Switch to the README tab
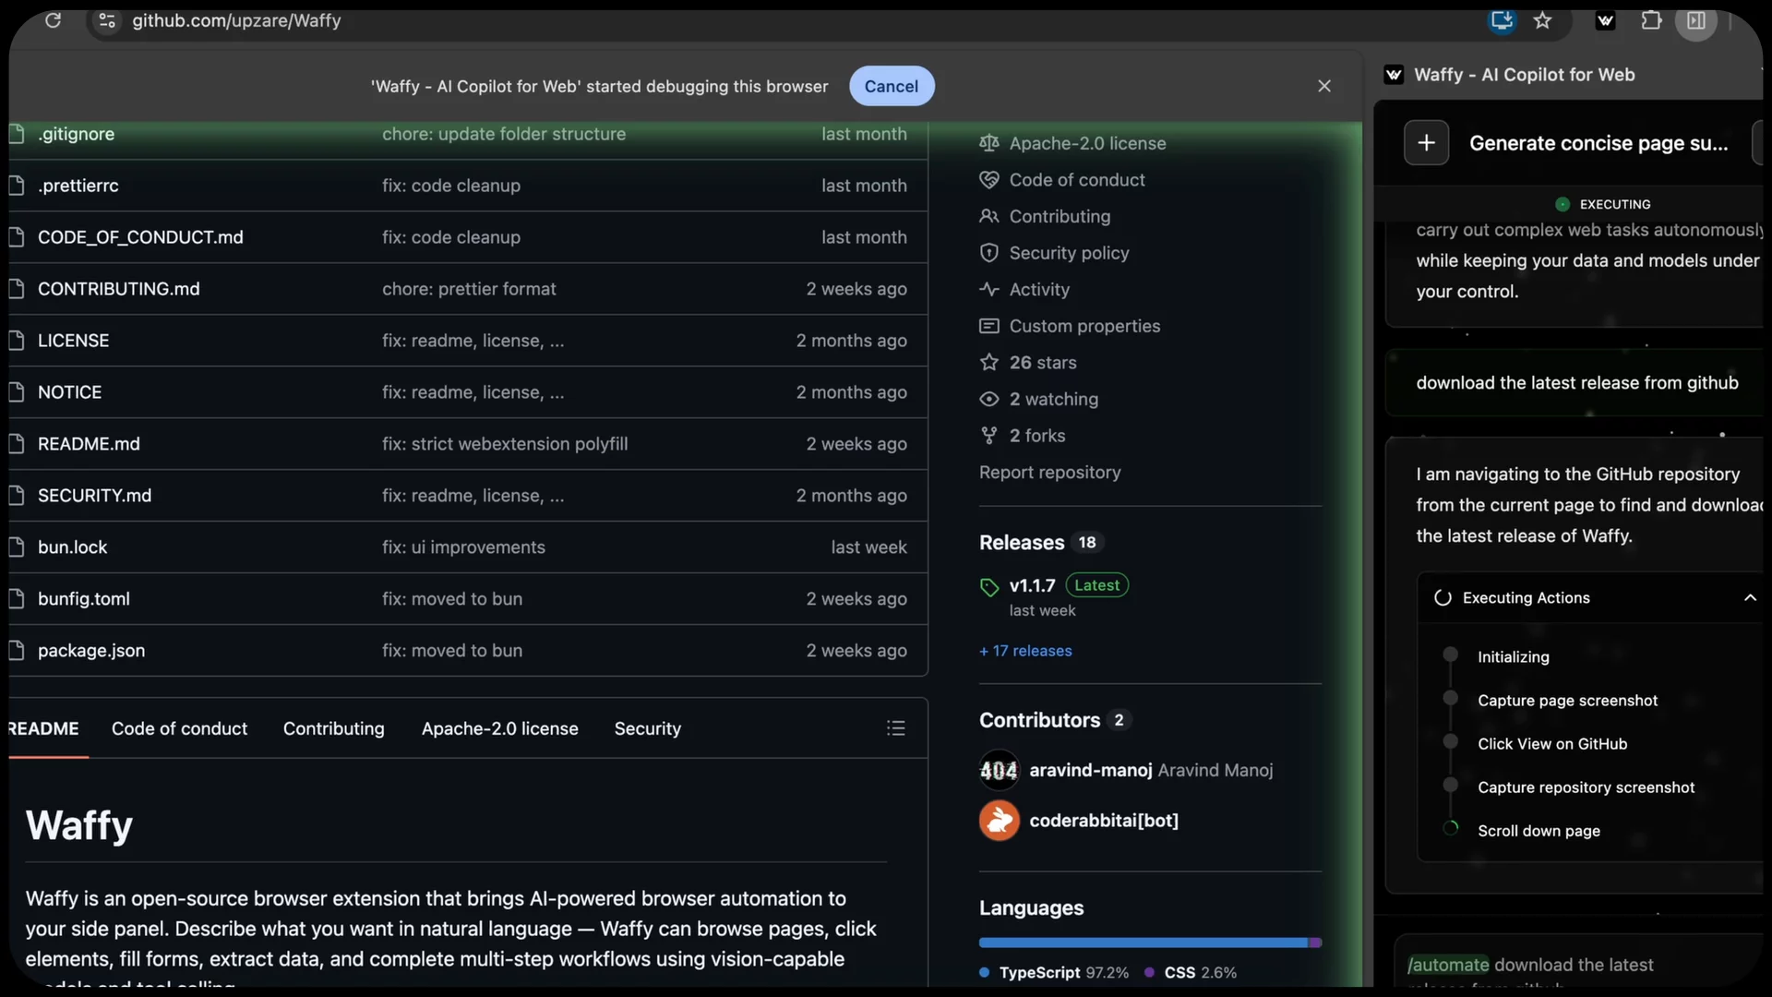The height and width of the screenshot is (997, 1772). [x=43, y=728]
